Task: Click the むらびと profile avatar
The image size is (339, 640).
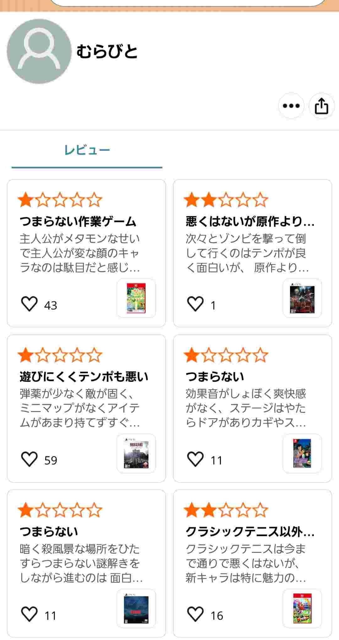Action: pyautogui.click(x=39, y=51)
